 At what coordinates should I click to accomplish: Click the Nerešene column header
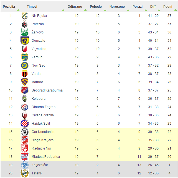117,7
